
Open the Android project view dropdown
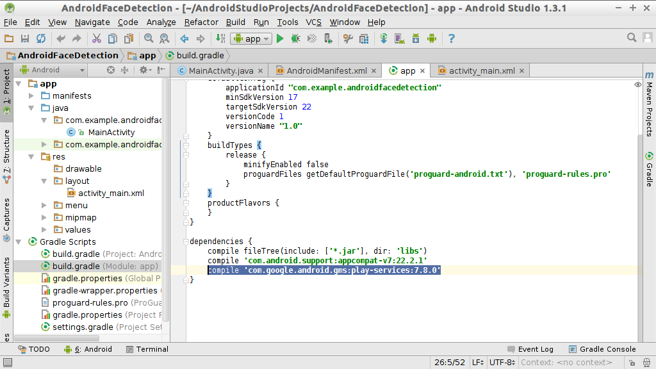point(52,70)
